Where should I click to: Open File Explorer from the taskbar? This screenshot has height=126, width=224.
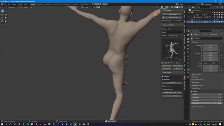(x=84, y=124)
